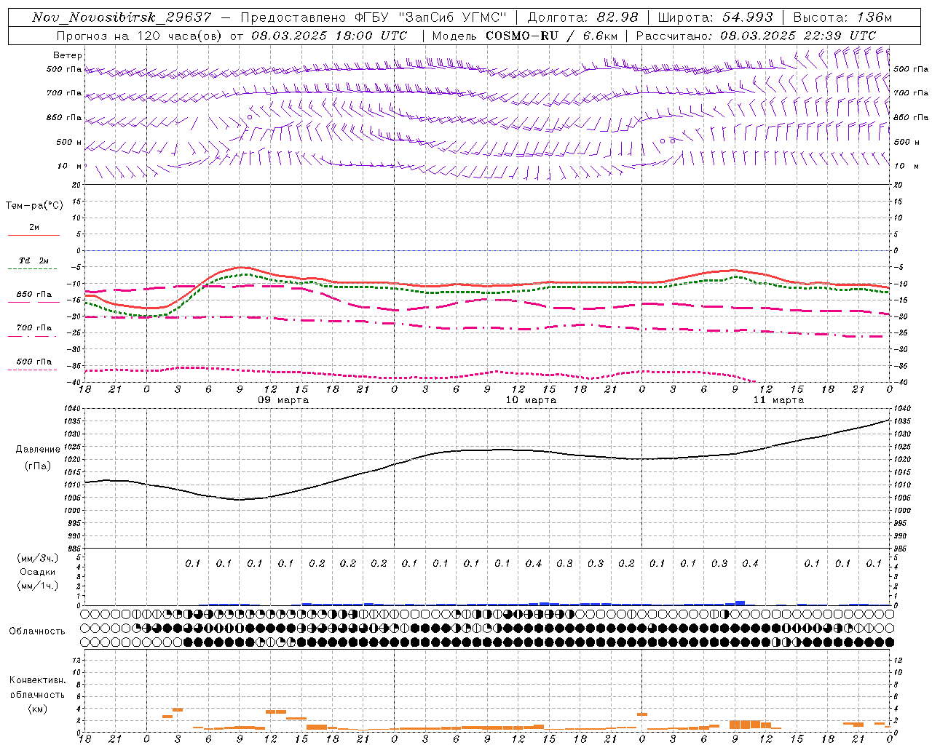Click the 10 м wind level label on the left
This screenshot has height=745, width=932.
click(71, 166)
